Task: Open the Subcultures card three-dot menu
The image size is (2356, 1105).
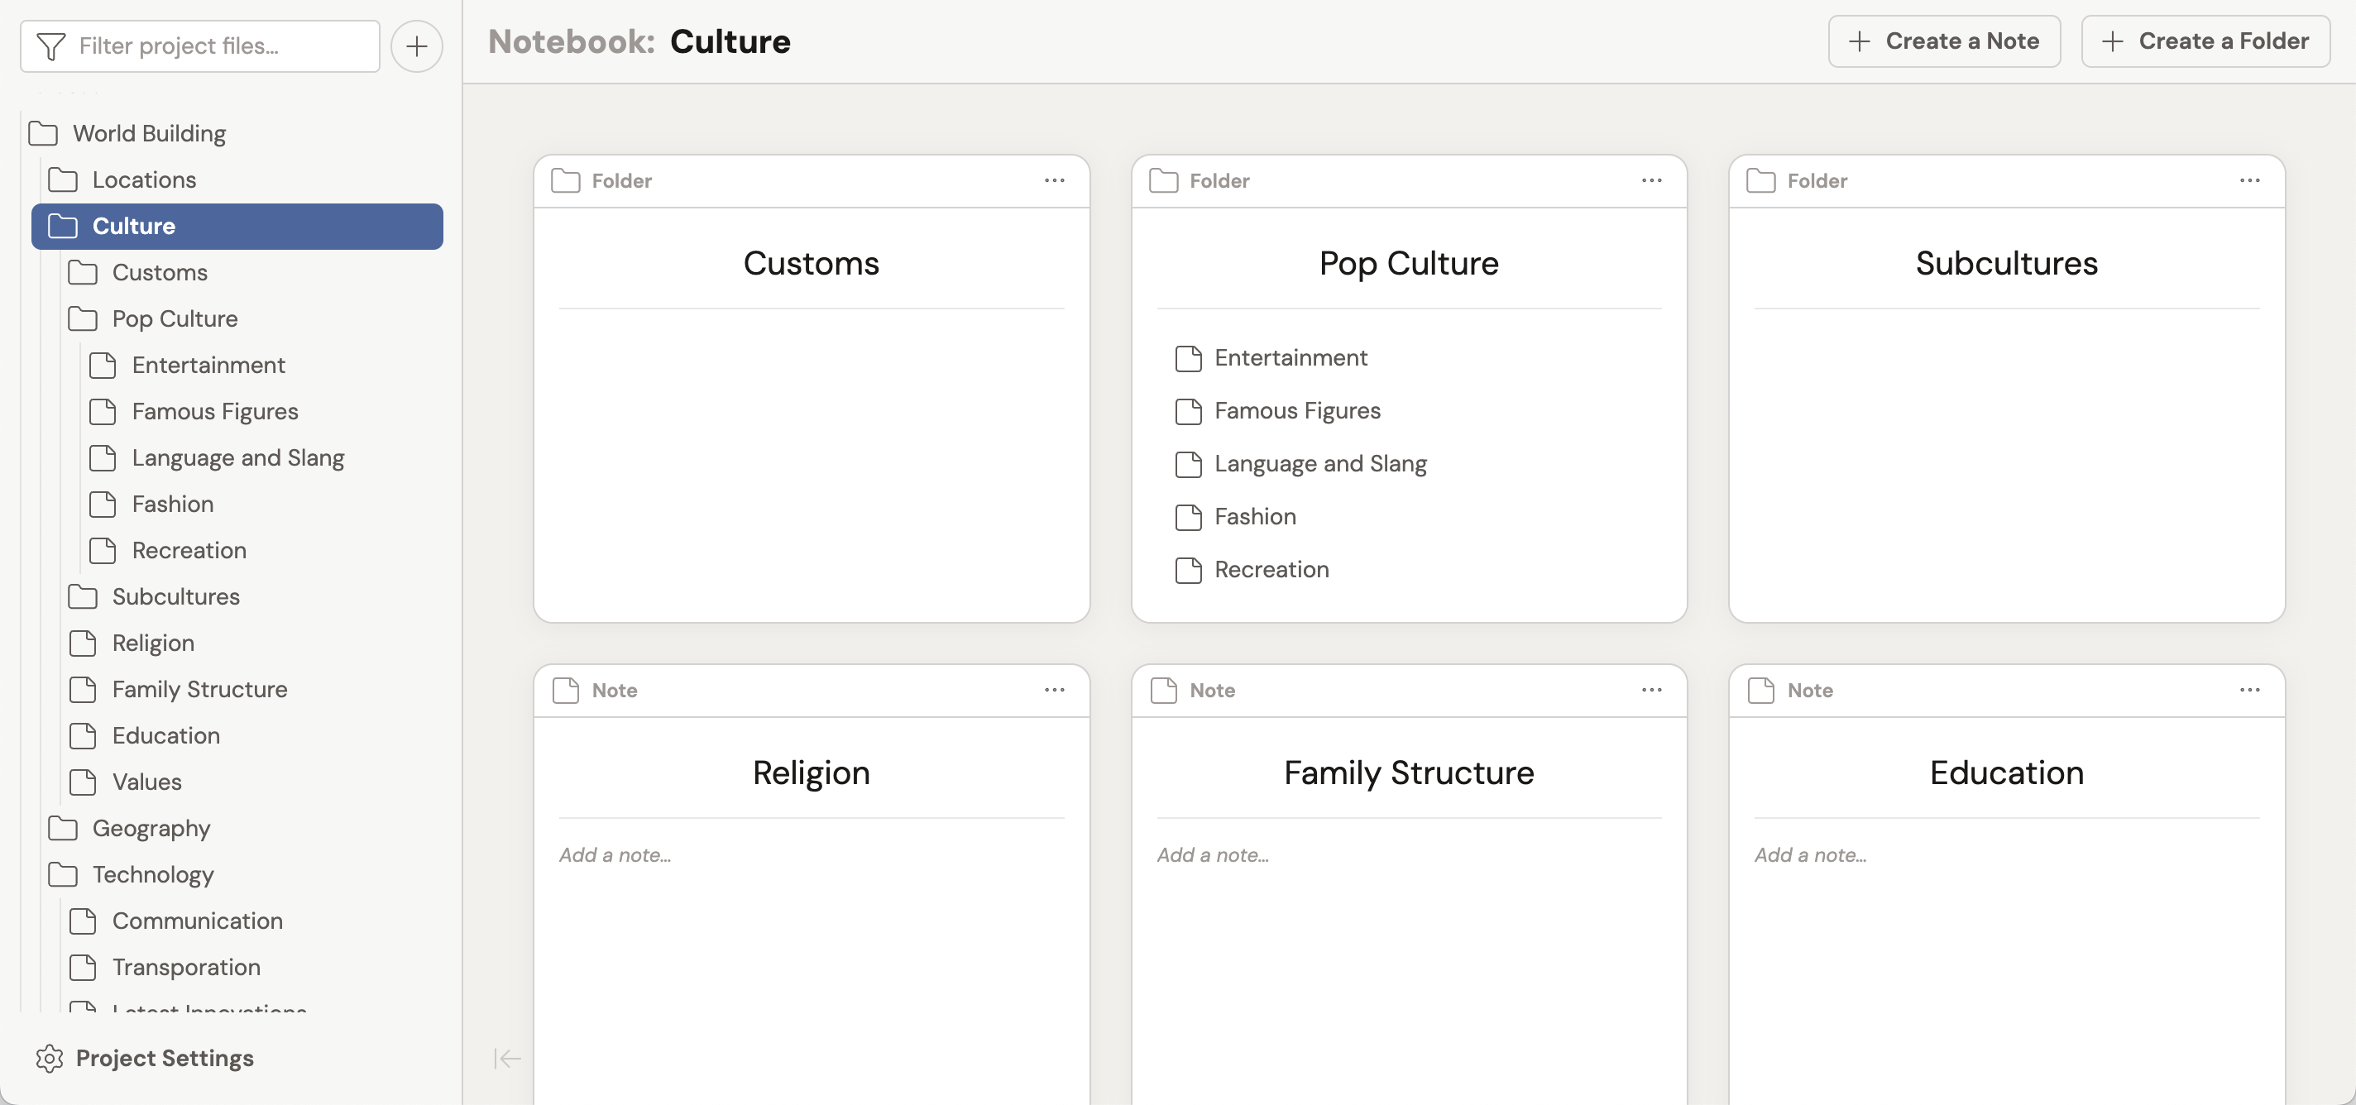Action: [x=2250, y=180]
